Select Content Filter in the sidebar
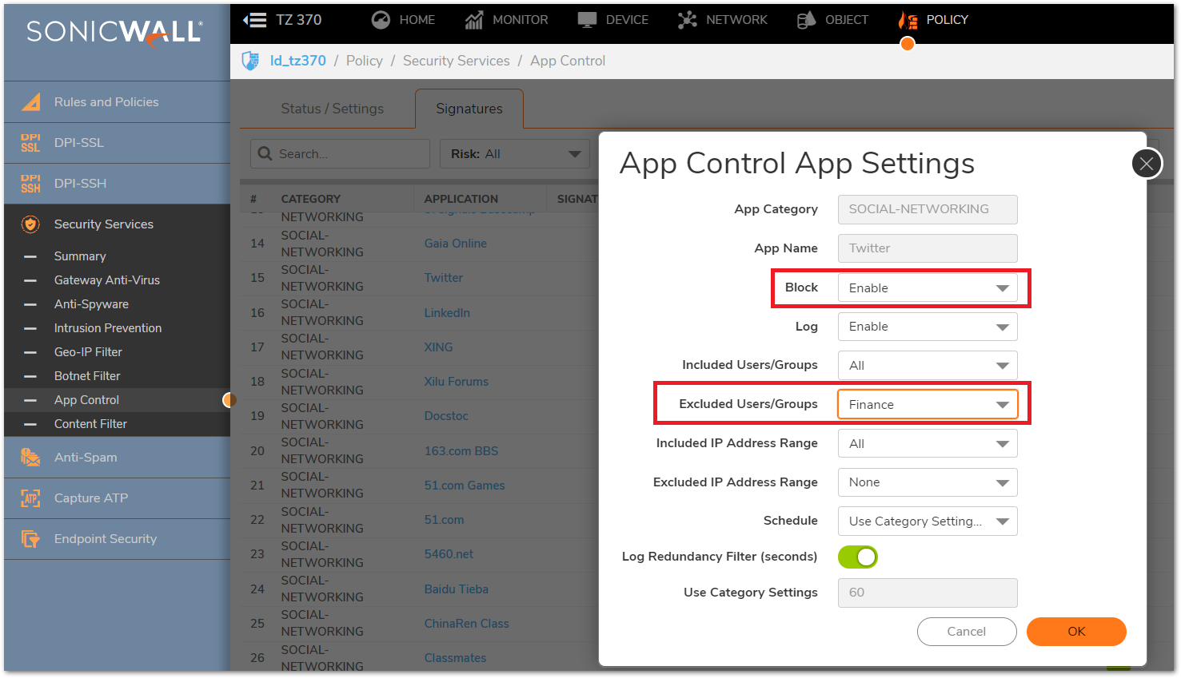Image resolution: width=1181 pixels, height=678 pixels. [x=90, y=424]
